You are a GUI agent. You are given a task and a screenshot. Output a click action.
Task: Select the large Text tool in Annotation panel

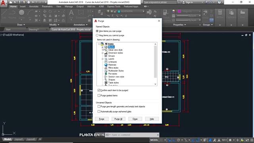tap(71, 13)
